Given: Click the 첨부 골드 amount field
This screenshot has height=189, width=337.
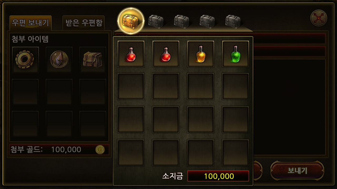Looking at the screenshot, I should [59, 150].
